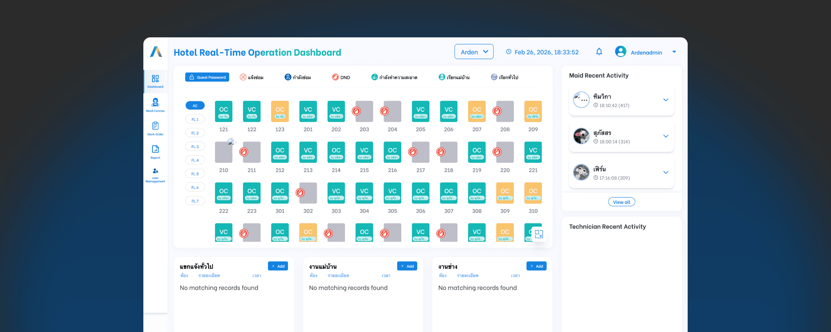Expand the ทิมวิกา maid activity entry

665,100
